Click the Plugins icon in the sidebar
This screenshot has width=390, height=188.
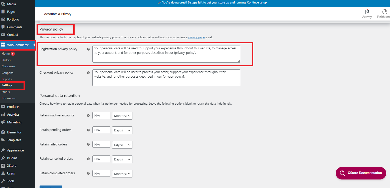point(3,158)
